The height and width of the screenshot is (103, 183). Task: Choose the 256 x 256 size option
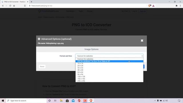coord(109,81)
